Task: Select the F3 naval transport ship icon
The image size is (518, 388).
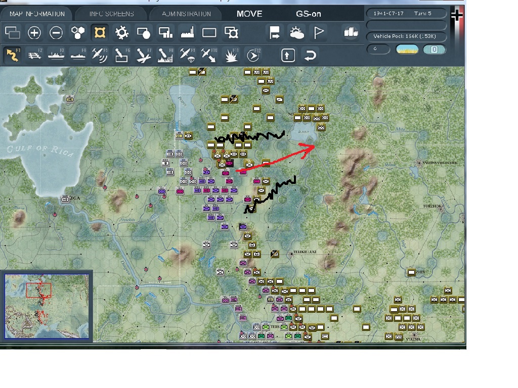Action: coord(56,55)
